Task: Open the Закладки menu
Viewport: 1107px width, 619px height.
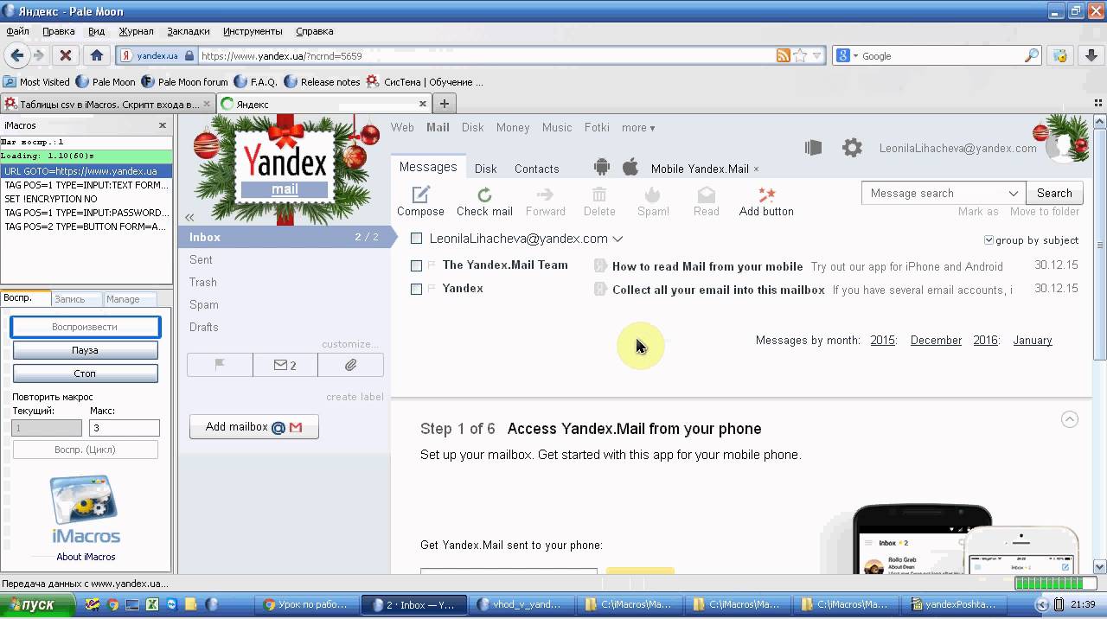Action: (189, 31)
